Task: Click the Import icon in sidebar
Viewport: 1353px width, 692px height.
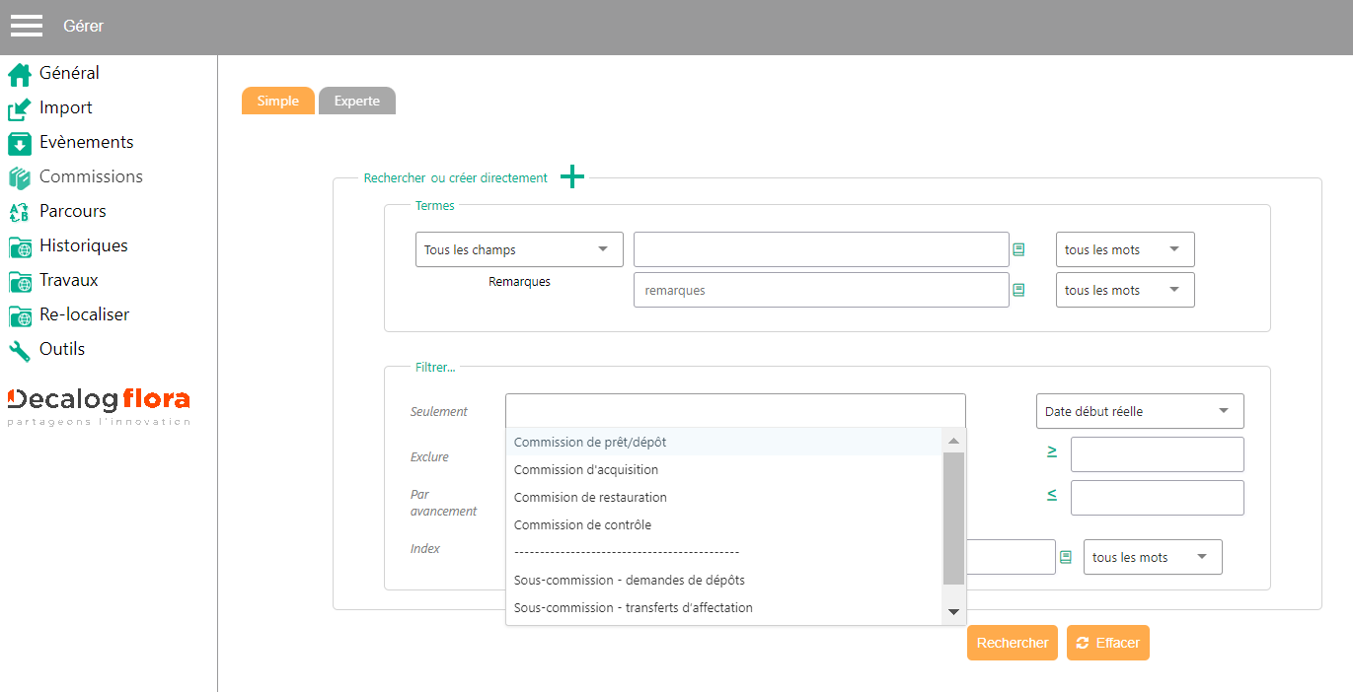Action: [20, 108]
